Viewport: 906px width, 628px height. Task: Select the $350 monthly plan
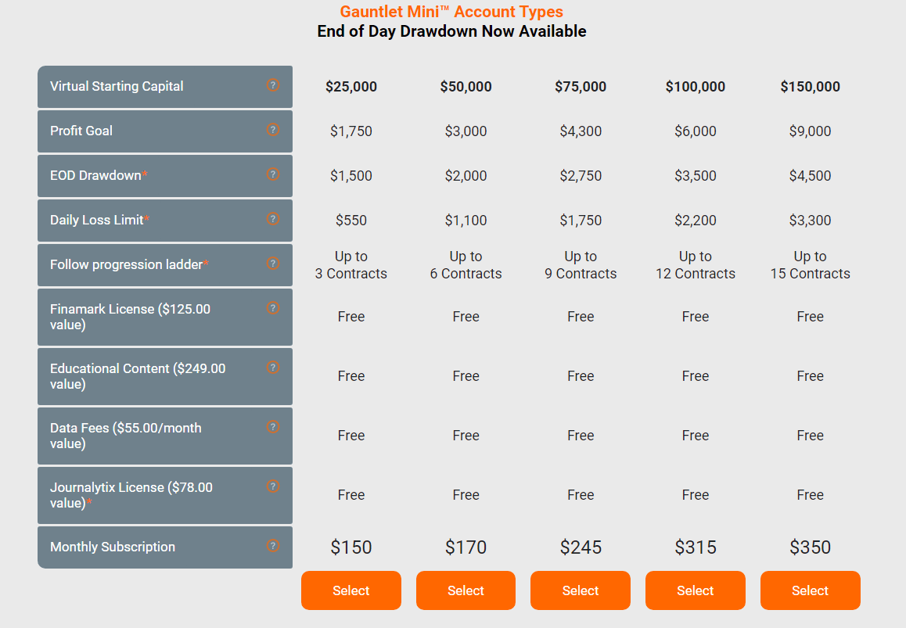pos(810,590)
